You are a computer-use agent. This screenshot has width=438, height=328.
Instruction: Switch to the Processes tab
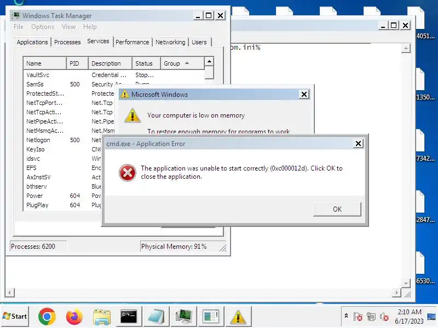coord(67,42)
